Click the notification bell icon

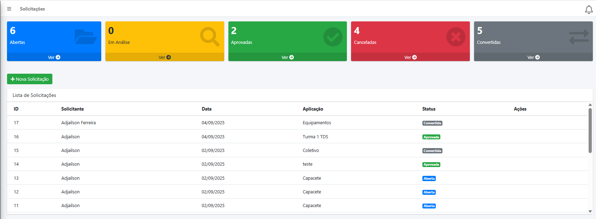pyautogui.click(x=589, y=9)
